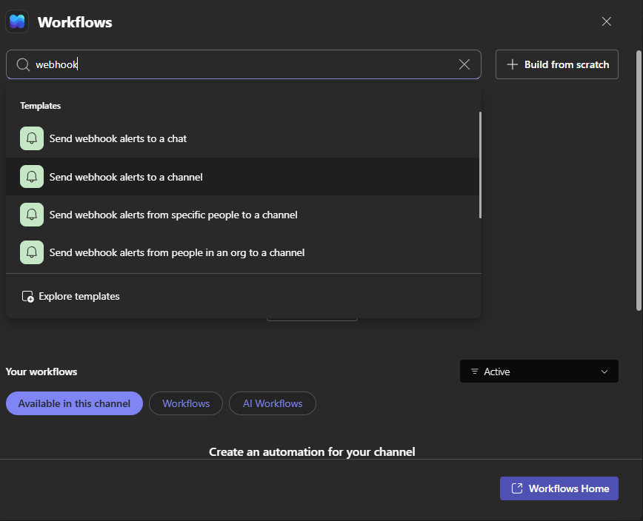Clear the webhook search text
This screenshot has width=643, height=521.
pos(464,64)
